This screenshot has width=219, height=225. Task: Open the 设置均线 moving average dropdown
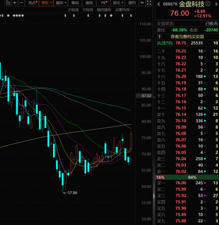[x=124, y=10]
